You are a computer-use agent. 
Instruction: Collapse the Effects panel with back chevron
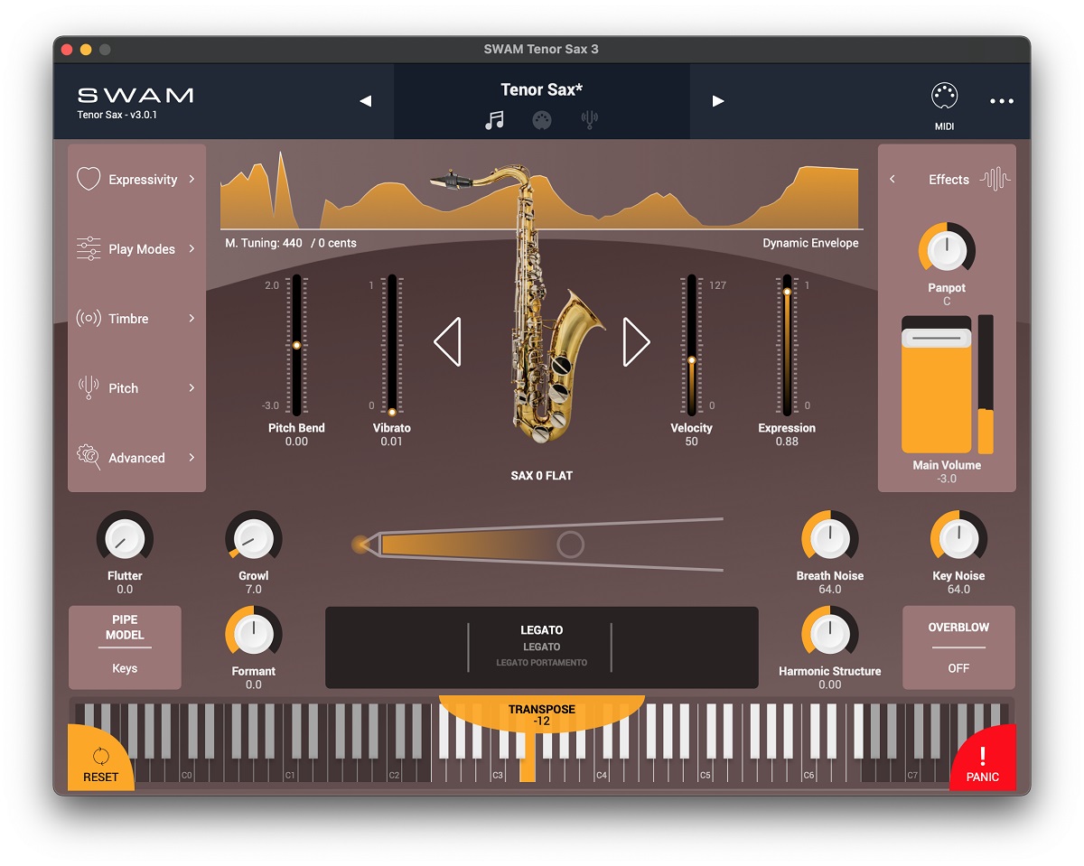pos(892,179)
